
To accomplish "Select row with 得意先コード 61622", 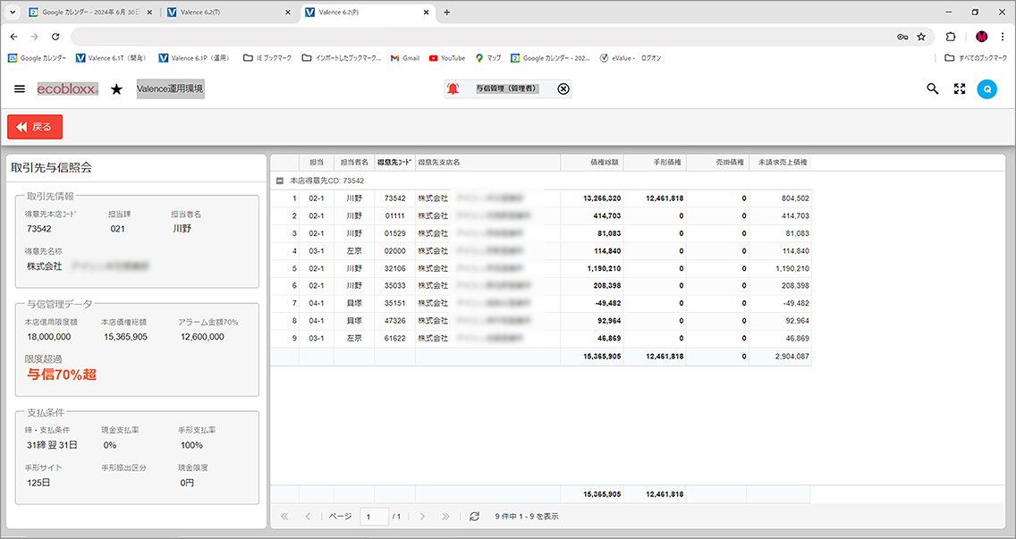I will 541,338.
